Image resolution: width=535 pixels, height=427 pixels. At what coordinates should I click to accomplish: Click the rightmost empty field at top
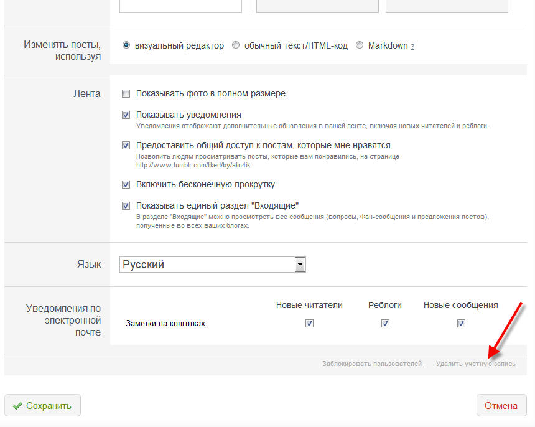point(447,6)
